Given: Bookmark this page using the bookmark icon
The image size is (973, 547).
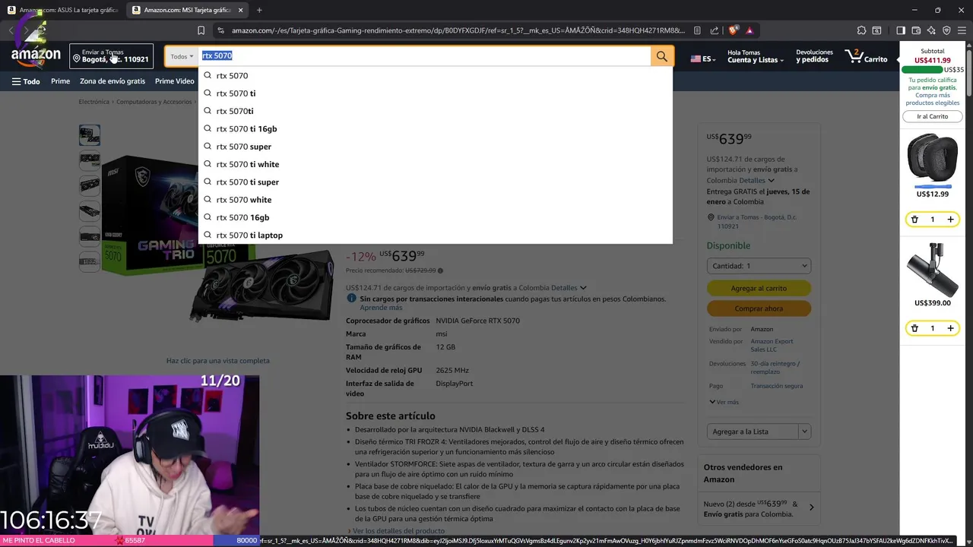Looking at the screenshot, I should click(x=201, y=30).
